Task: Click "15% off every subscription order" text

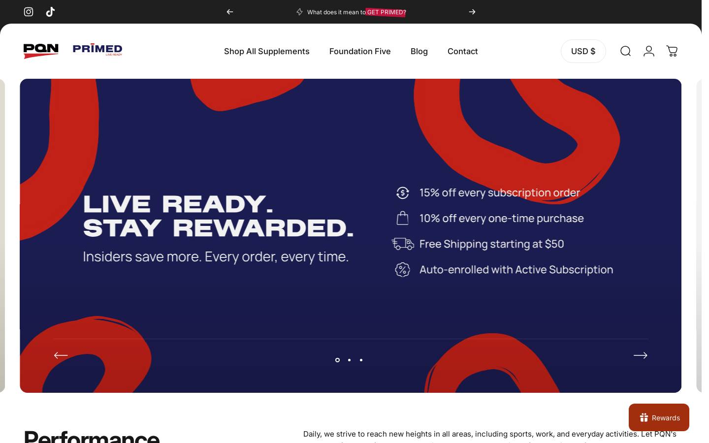Action: coord(500,193)
